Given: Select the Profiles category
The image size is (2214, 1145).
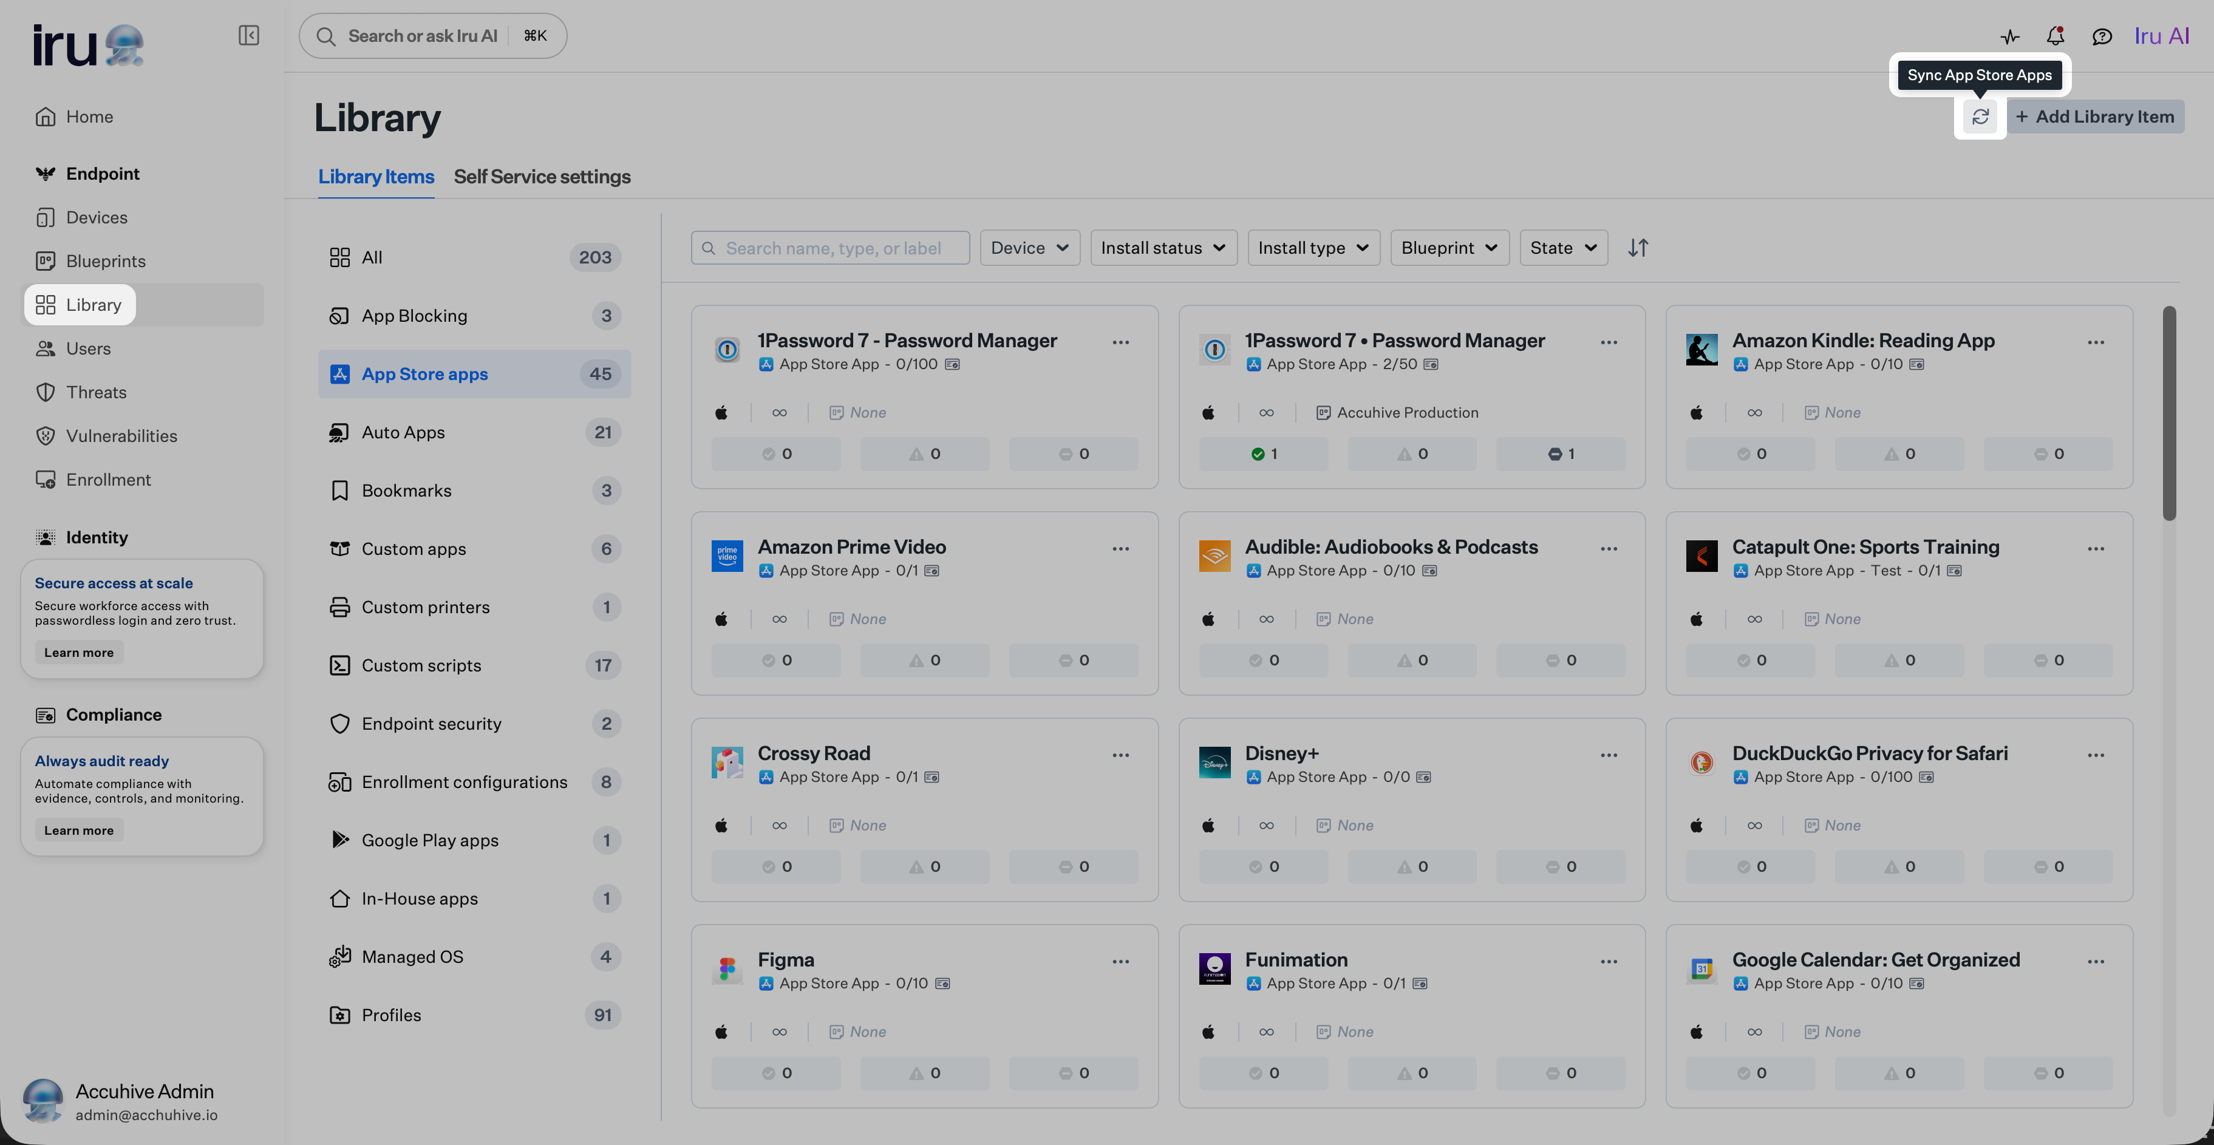Looking at the screenshot, I should click(474, 1015).
